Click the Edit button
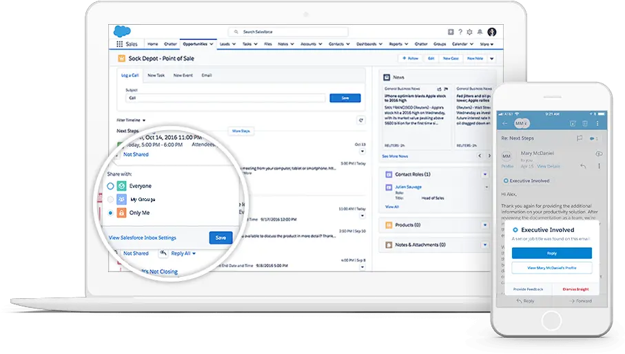 (431, 59)
